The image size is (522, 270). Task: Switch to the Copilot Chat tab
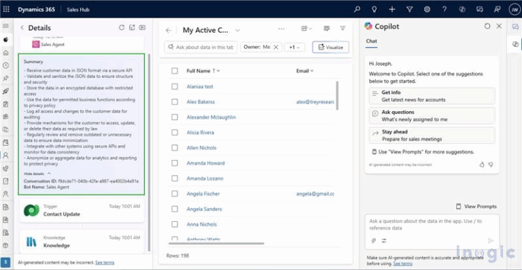[x=372, y=41]
